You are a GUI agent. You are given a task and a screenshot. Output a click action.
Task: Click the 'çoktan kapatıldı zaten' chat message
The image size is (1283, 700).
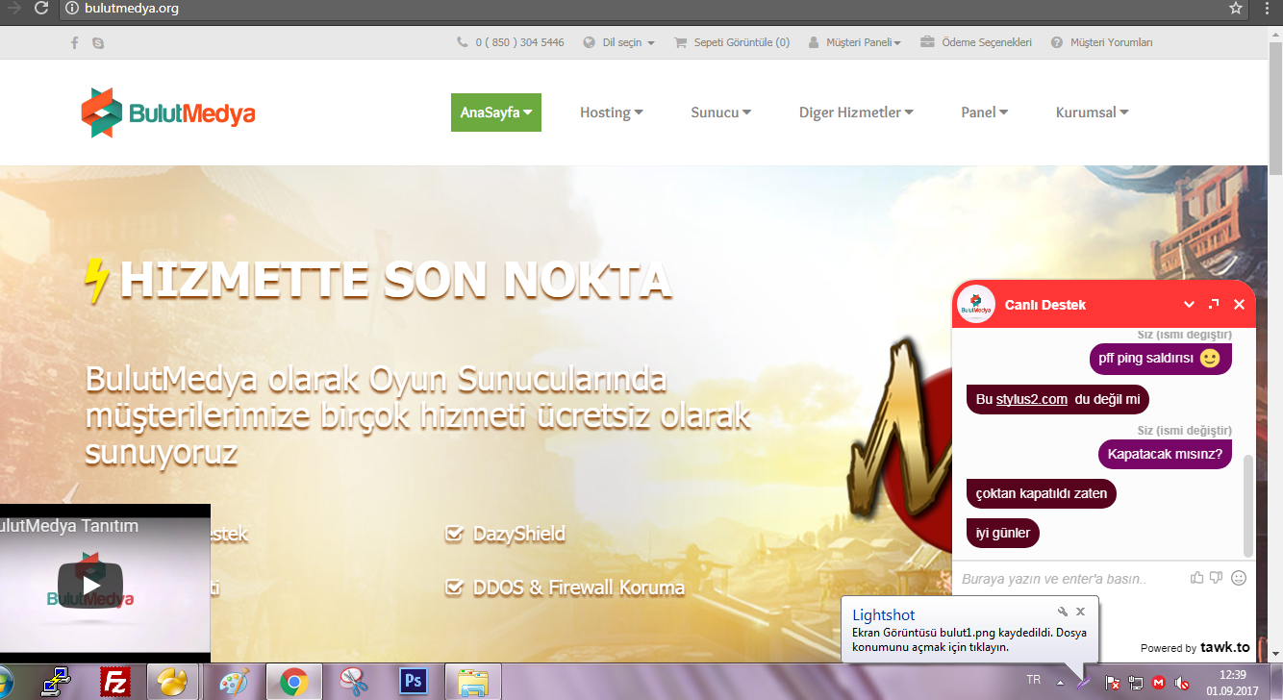click(1042, 493)
